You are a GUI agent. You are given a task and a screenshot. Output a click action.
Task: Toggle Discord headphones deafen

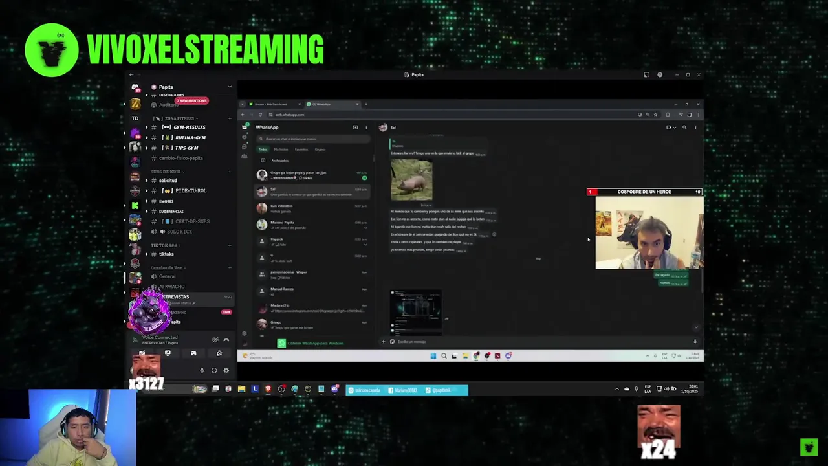[214, 370]
